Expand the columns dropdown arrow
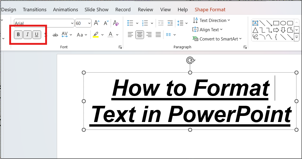 (x=174, y=35)
